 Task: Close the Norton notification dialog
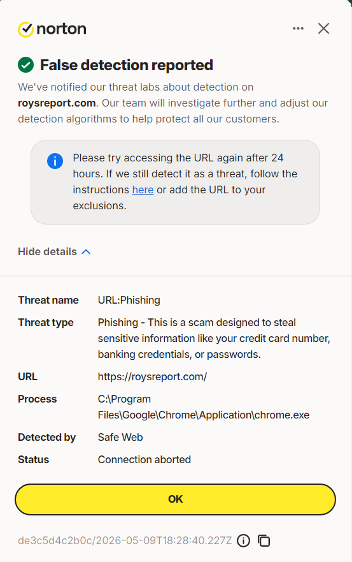click(x=323, y=28)
